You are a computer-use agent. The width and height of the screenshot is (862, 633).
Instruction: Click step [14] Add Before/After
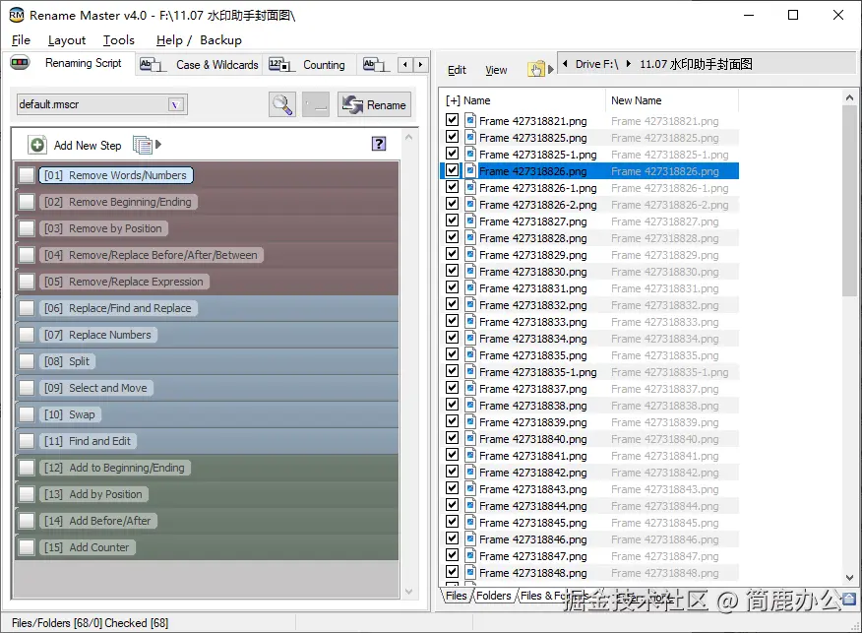point(97,521)
